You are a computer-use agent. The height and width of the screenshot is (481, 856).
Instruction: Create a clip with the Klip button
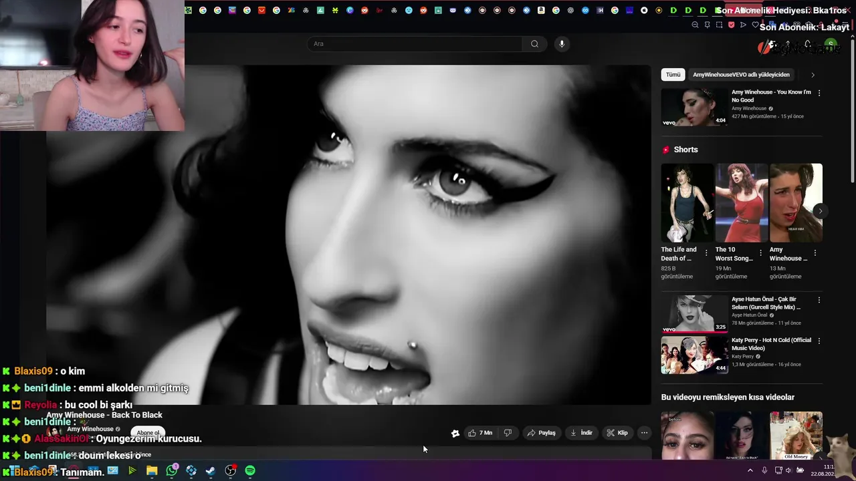click(617, 433)
